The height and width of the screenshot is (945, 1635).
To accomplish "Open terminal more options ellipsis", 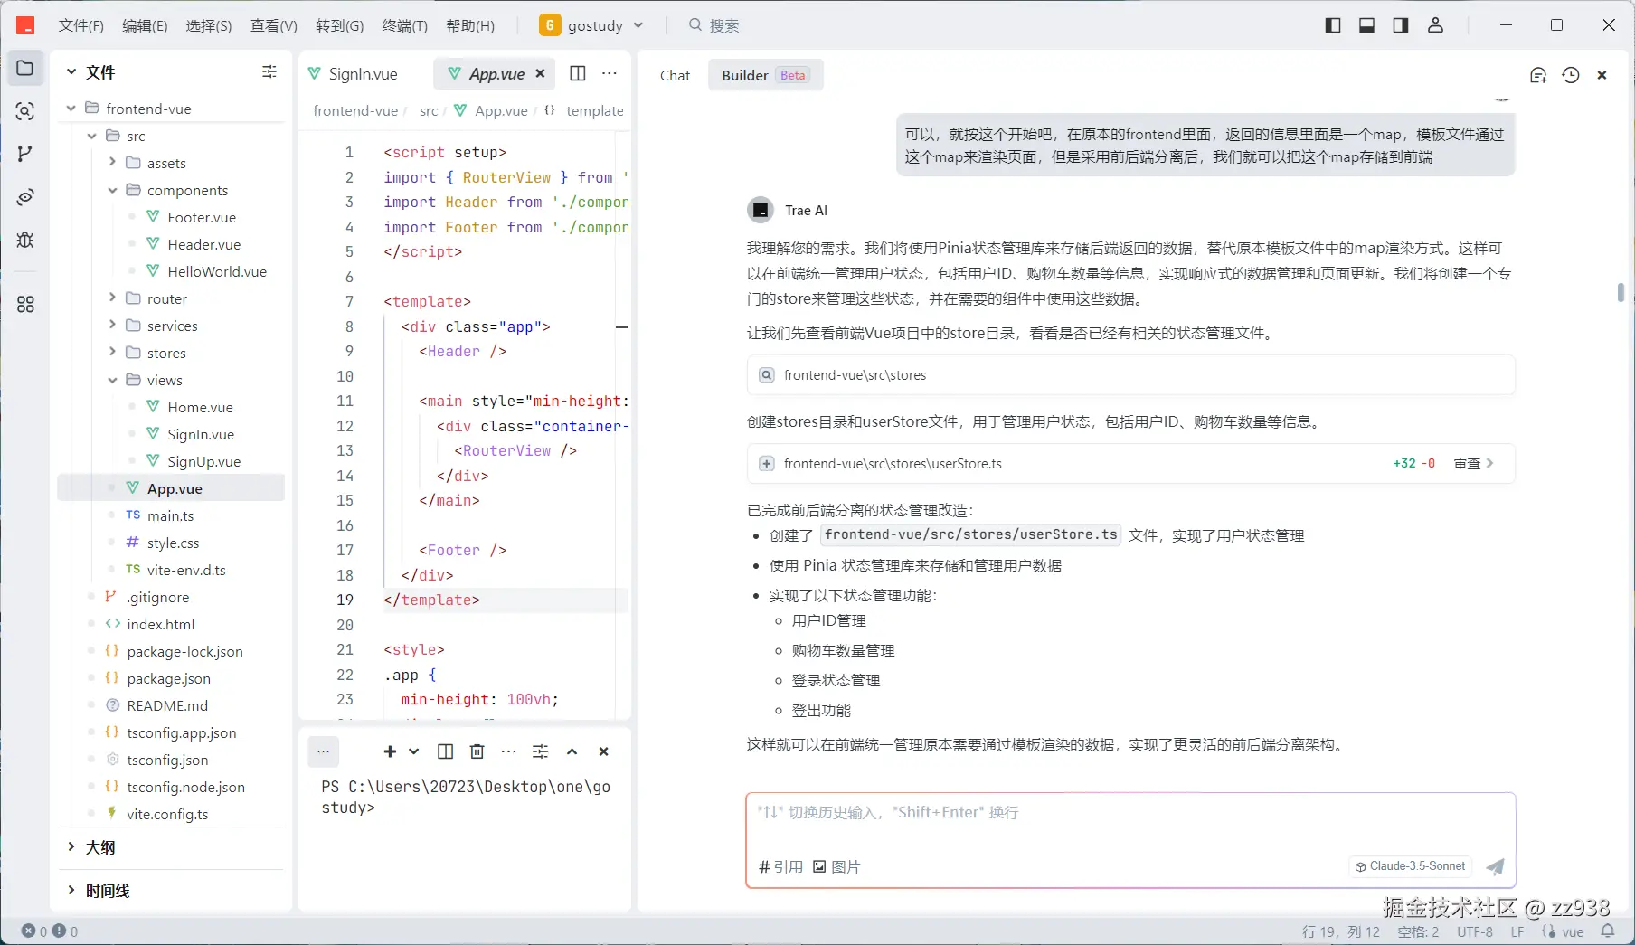I will (509, 751).
